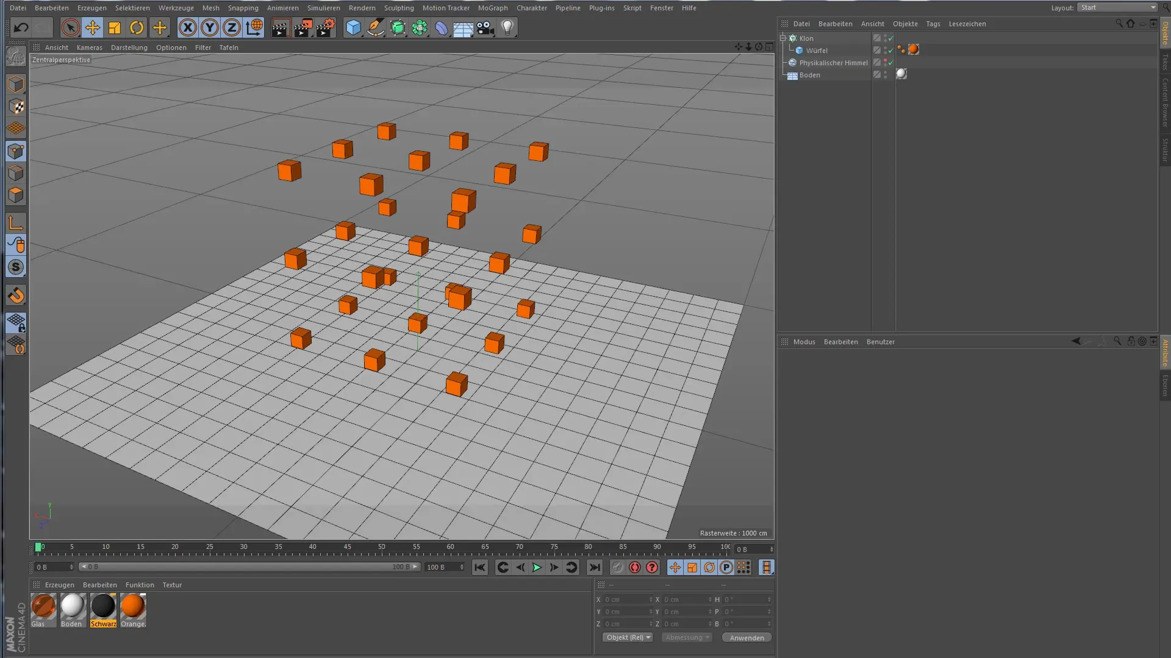Activate the Scale tool
The image size is (1171, 658).
coord(115,27)
